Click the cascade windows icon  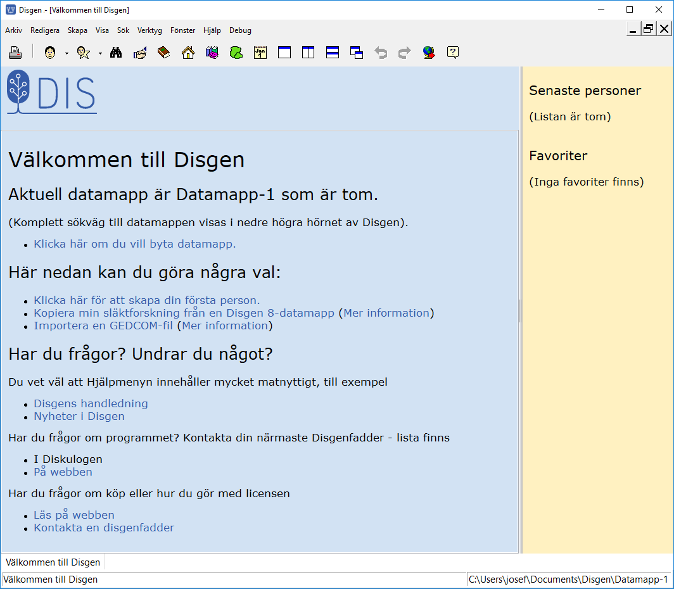[357, 53]
